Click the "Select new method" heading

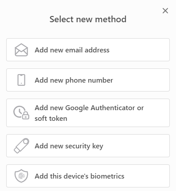point(88,19)
